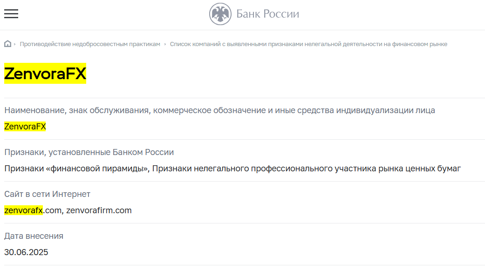The height and width of the screenshot is (277, 485).
Task: Click the 'Признаки, установленные Банком России' label
Action: coord(89,152)
